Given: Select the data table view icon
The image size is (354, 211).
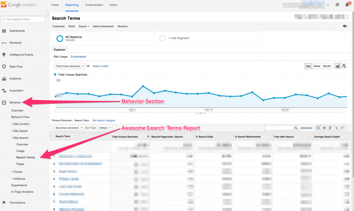Looking at the screenshot, I should pos(318,128).
